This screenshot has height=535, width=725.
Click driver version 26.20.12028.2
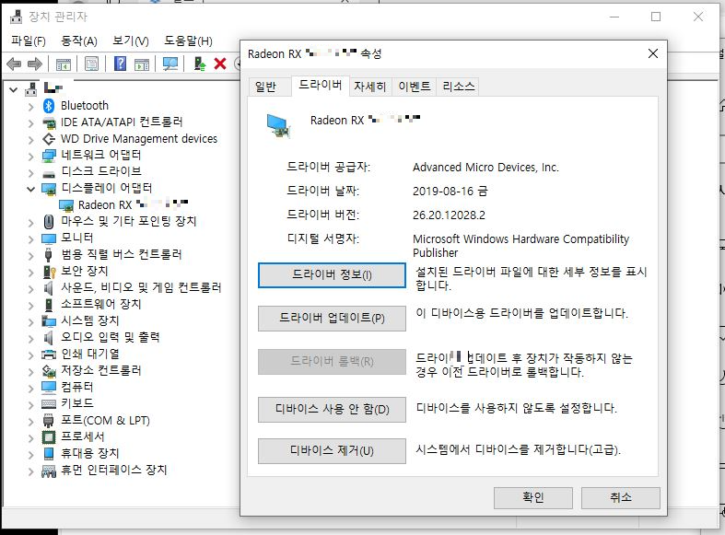(x=449, y=215)
